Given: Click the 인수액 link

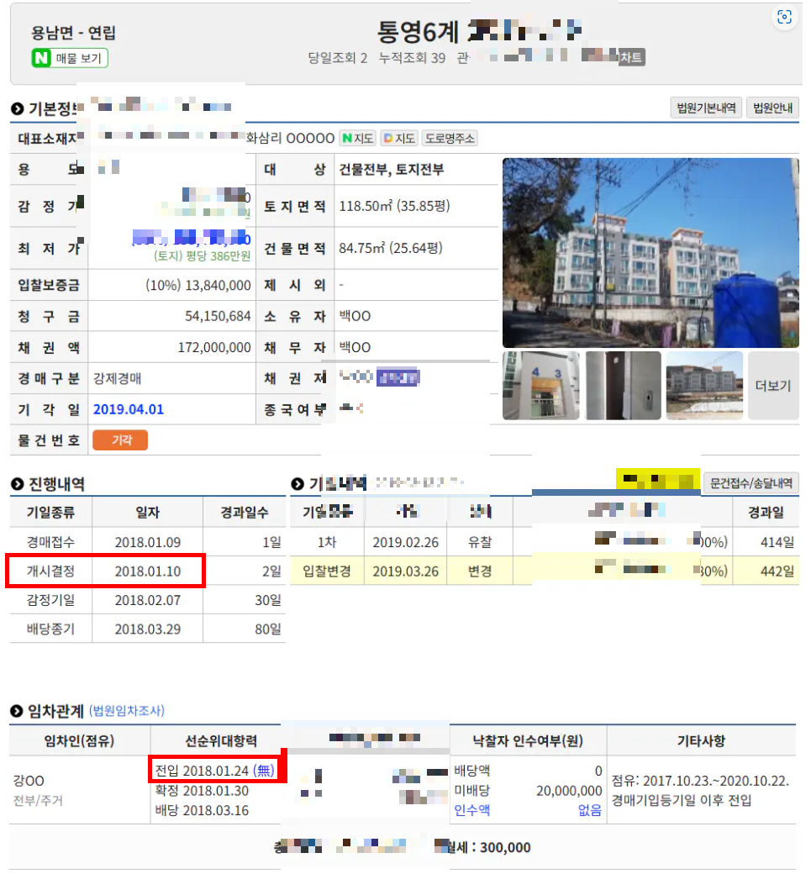Looking at the screenshot, I should (x=471, y=810).
